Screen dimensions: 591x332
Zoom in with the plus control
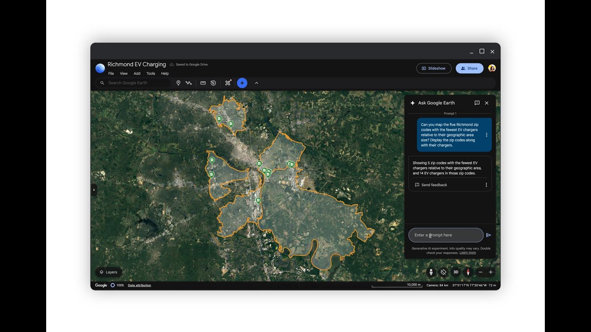[491, 272]
